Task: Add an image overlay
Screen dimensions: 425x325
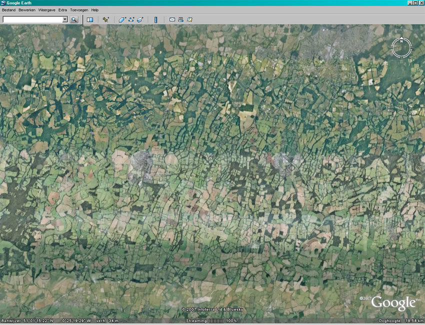Action: click(x=140, y=20)
